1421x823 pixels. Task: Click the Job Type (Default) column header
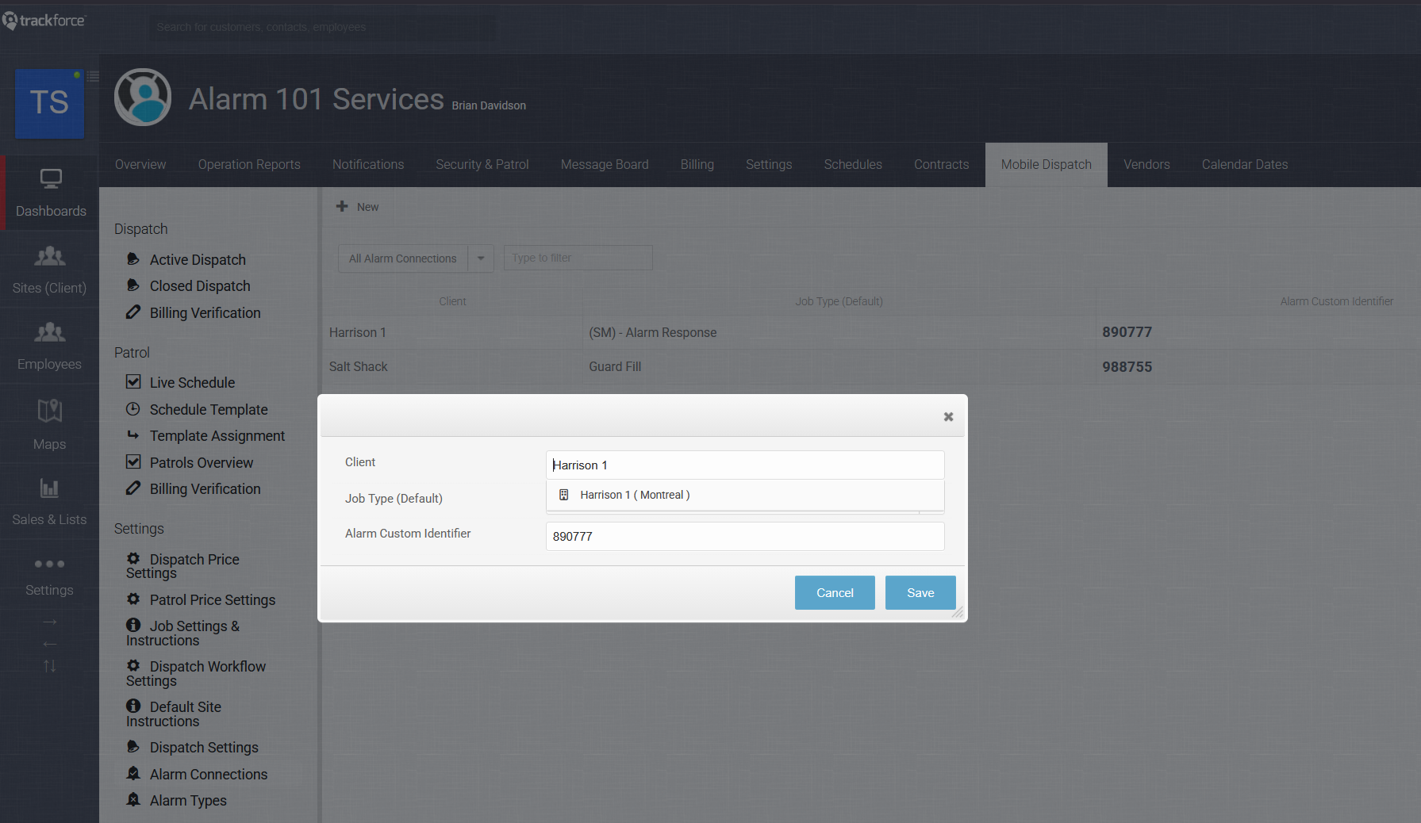pyautogui.click(x=839, y=301)
